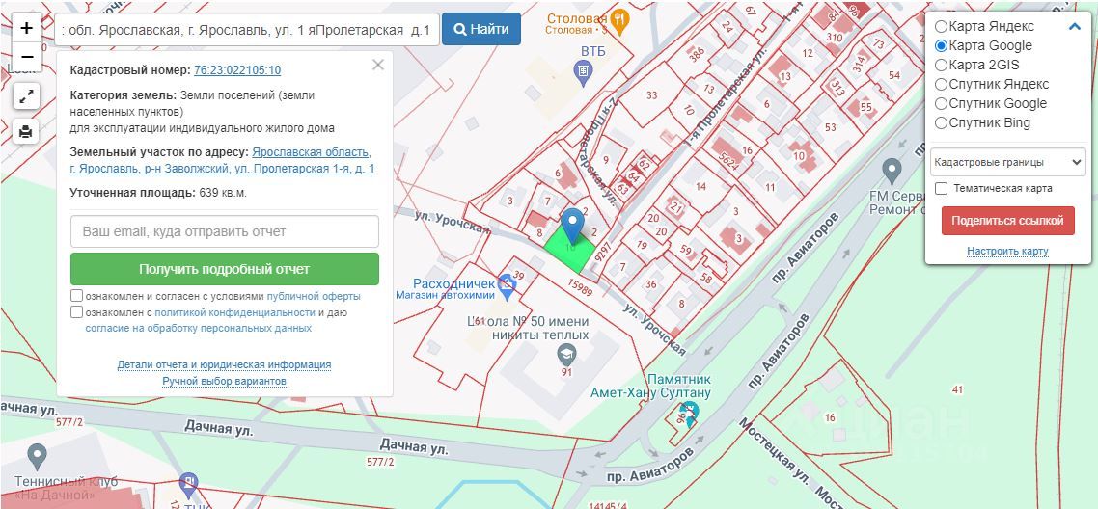Click parcel labeled 15989 on map
The image size is (1098, 509).
[x=581, y=288]
